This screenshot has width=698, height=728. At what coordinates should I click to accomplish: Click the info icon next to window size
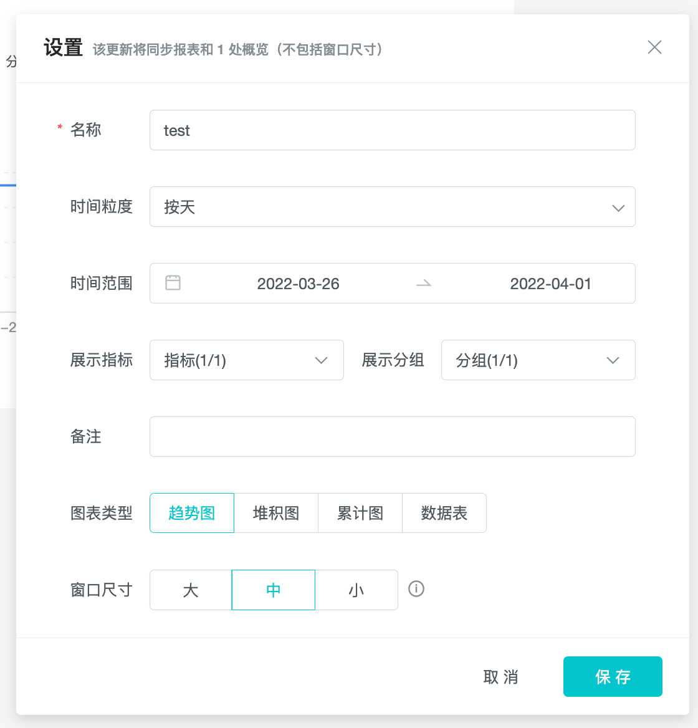point(416,588)
